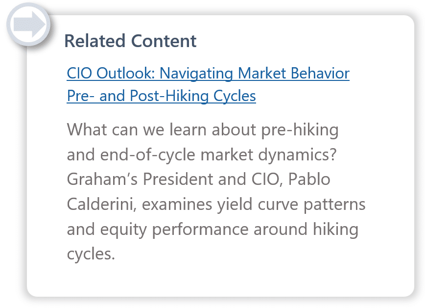Click the words 'yield curve patterns'
This screenshot has width=425, height=308.
(x=291, y=204)
